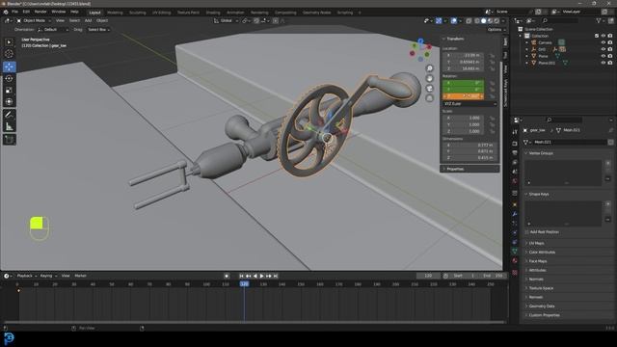Select the Annotate tool
This screenshot has width=617, height=347.
coord(9,115)
